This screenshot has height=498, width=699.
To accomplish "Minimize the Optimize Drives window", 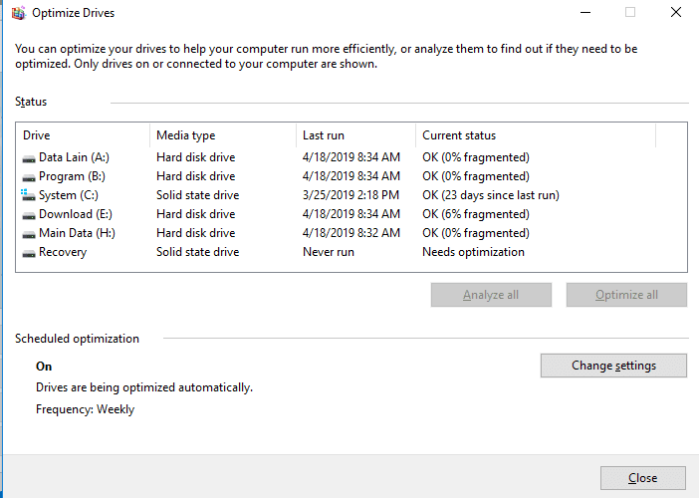I will pos(585,13).
